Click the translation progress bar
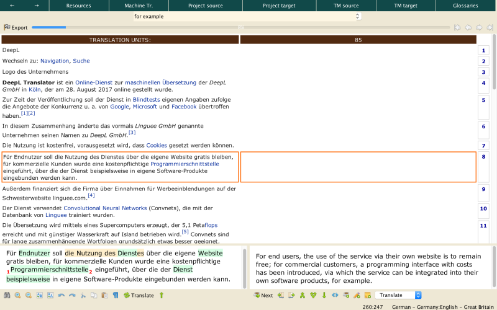 pos(241,27)
